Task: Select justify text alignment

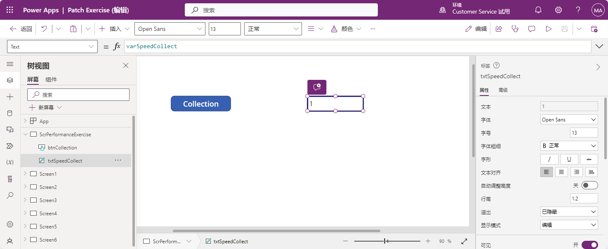Action: coord(592,172)
